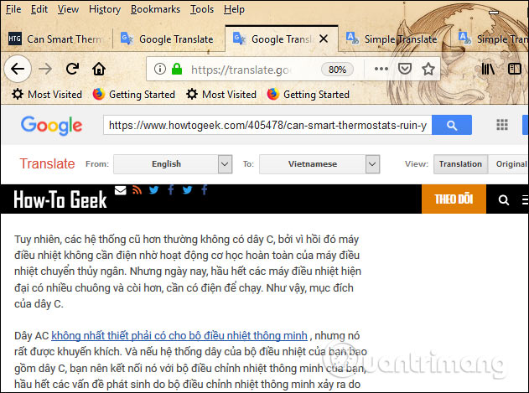Open second Most Visited bookmark

(221, 94)
